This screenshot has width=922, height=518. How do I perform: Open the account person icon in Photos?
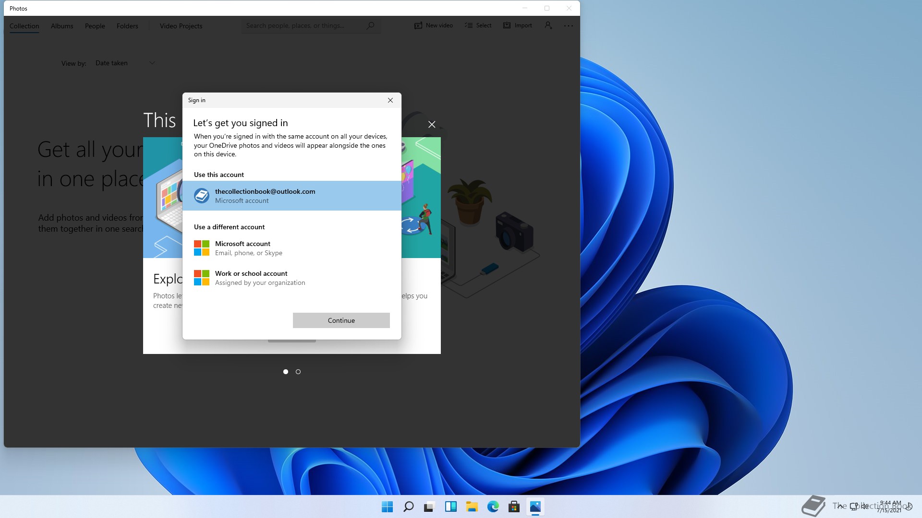point(548,25)
